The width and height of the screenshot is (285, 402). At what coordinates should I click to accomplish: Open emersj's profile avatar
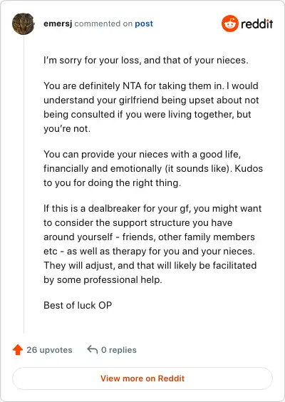[24, 24]
